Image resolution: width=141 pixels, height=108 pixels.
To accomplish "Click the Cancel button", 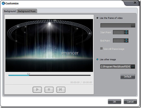I will 130,102.
